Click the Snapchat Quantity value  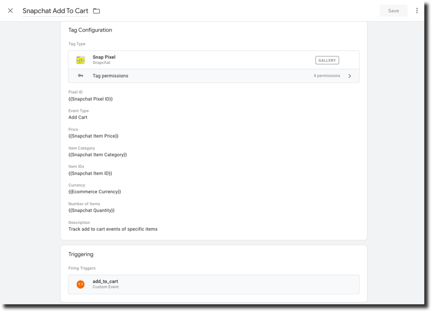[x=91, y=210]
